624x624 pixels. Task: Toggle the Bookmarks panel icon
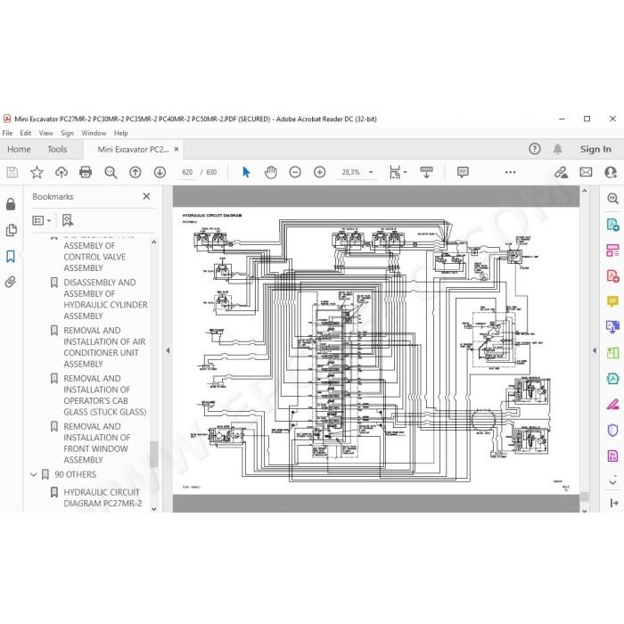click(11, 257)
